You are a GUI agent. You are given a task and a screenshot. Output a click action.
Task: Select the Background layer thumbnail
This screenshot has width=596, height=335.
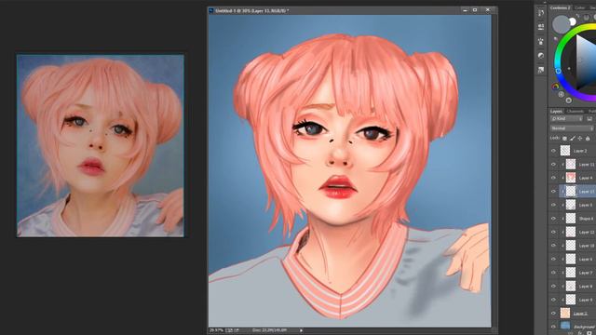(565, 326)
